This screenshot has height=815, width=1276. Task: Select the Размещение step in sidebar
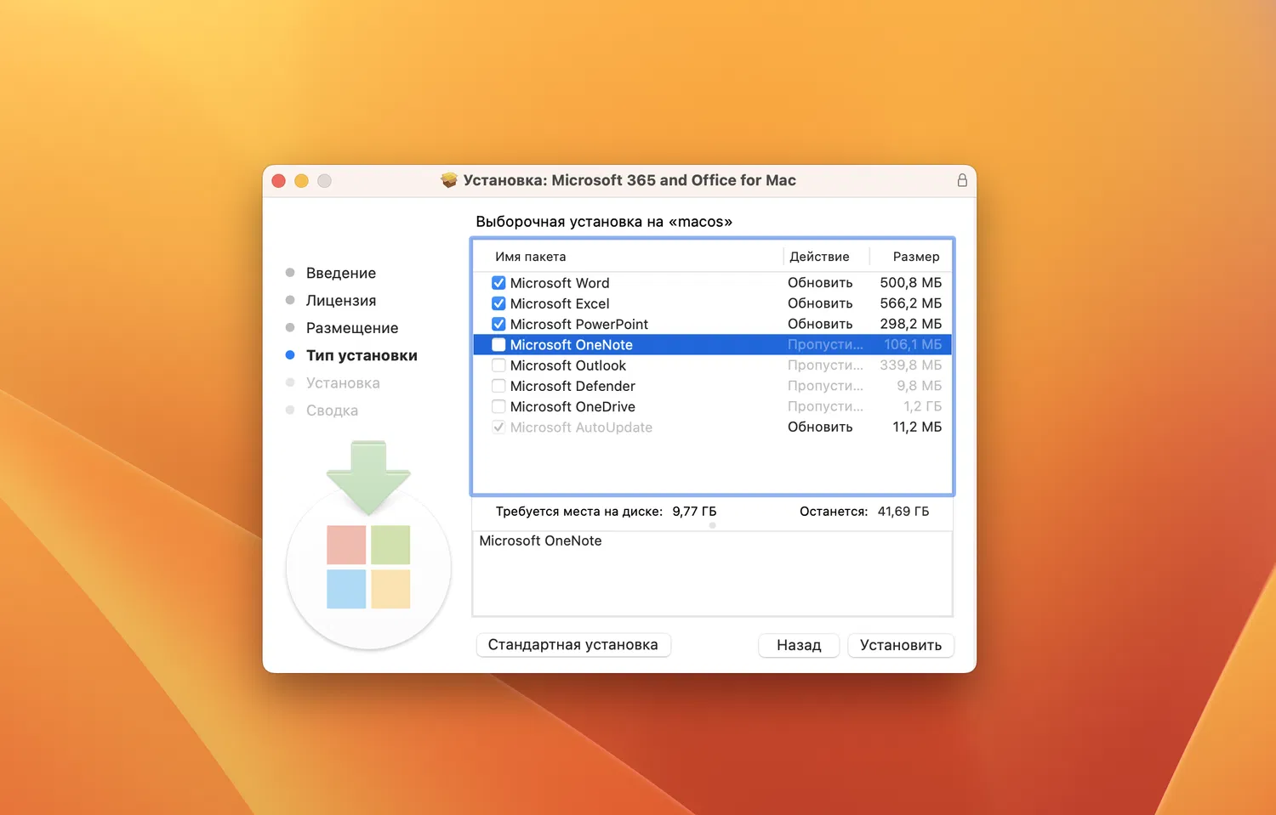pos(352,328)
